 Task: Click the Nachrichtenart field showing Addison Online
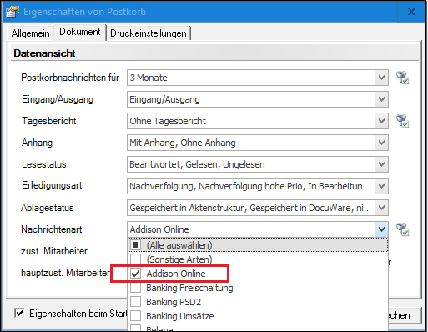tap(258, 229)
